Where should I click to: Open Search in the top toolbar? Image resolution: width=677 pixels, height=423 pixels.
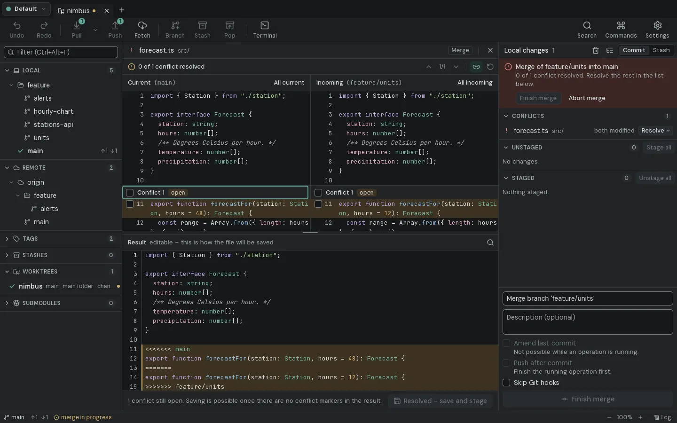pyautogui.click(x=587, y=30)
